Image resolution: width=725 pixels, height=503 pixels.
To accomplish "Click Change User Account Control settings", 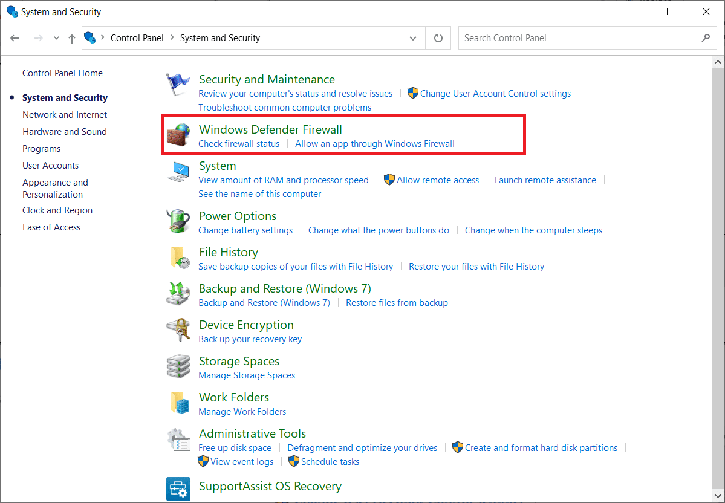I will [495, 93].
